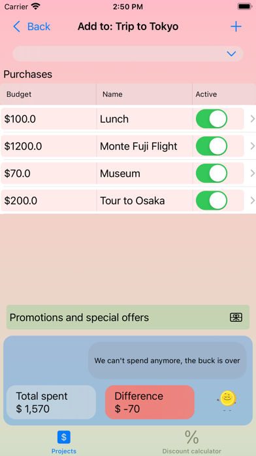This screenshot has width=256, height=456.
Task: Tap the battery icon in status bar
Action: (244, 7)
